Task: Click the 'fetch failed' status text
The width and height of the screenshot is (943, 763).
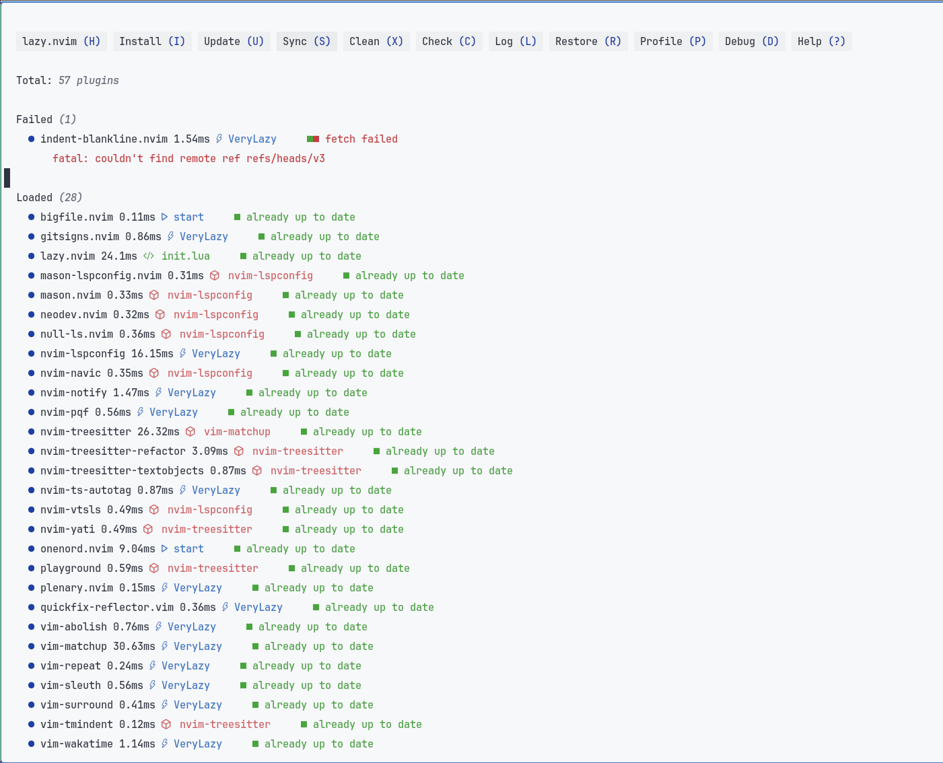Action: pos(361,139)
